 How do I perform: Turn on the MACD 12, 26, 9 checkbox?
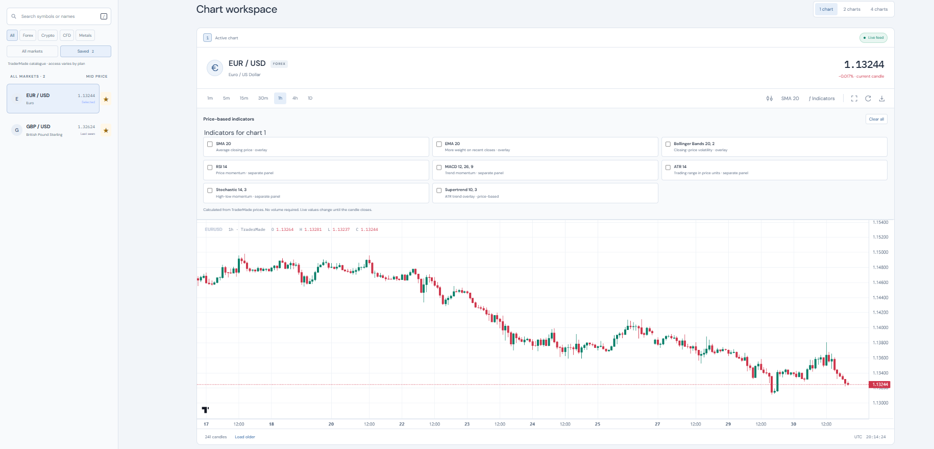(x=439, y=167)
